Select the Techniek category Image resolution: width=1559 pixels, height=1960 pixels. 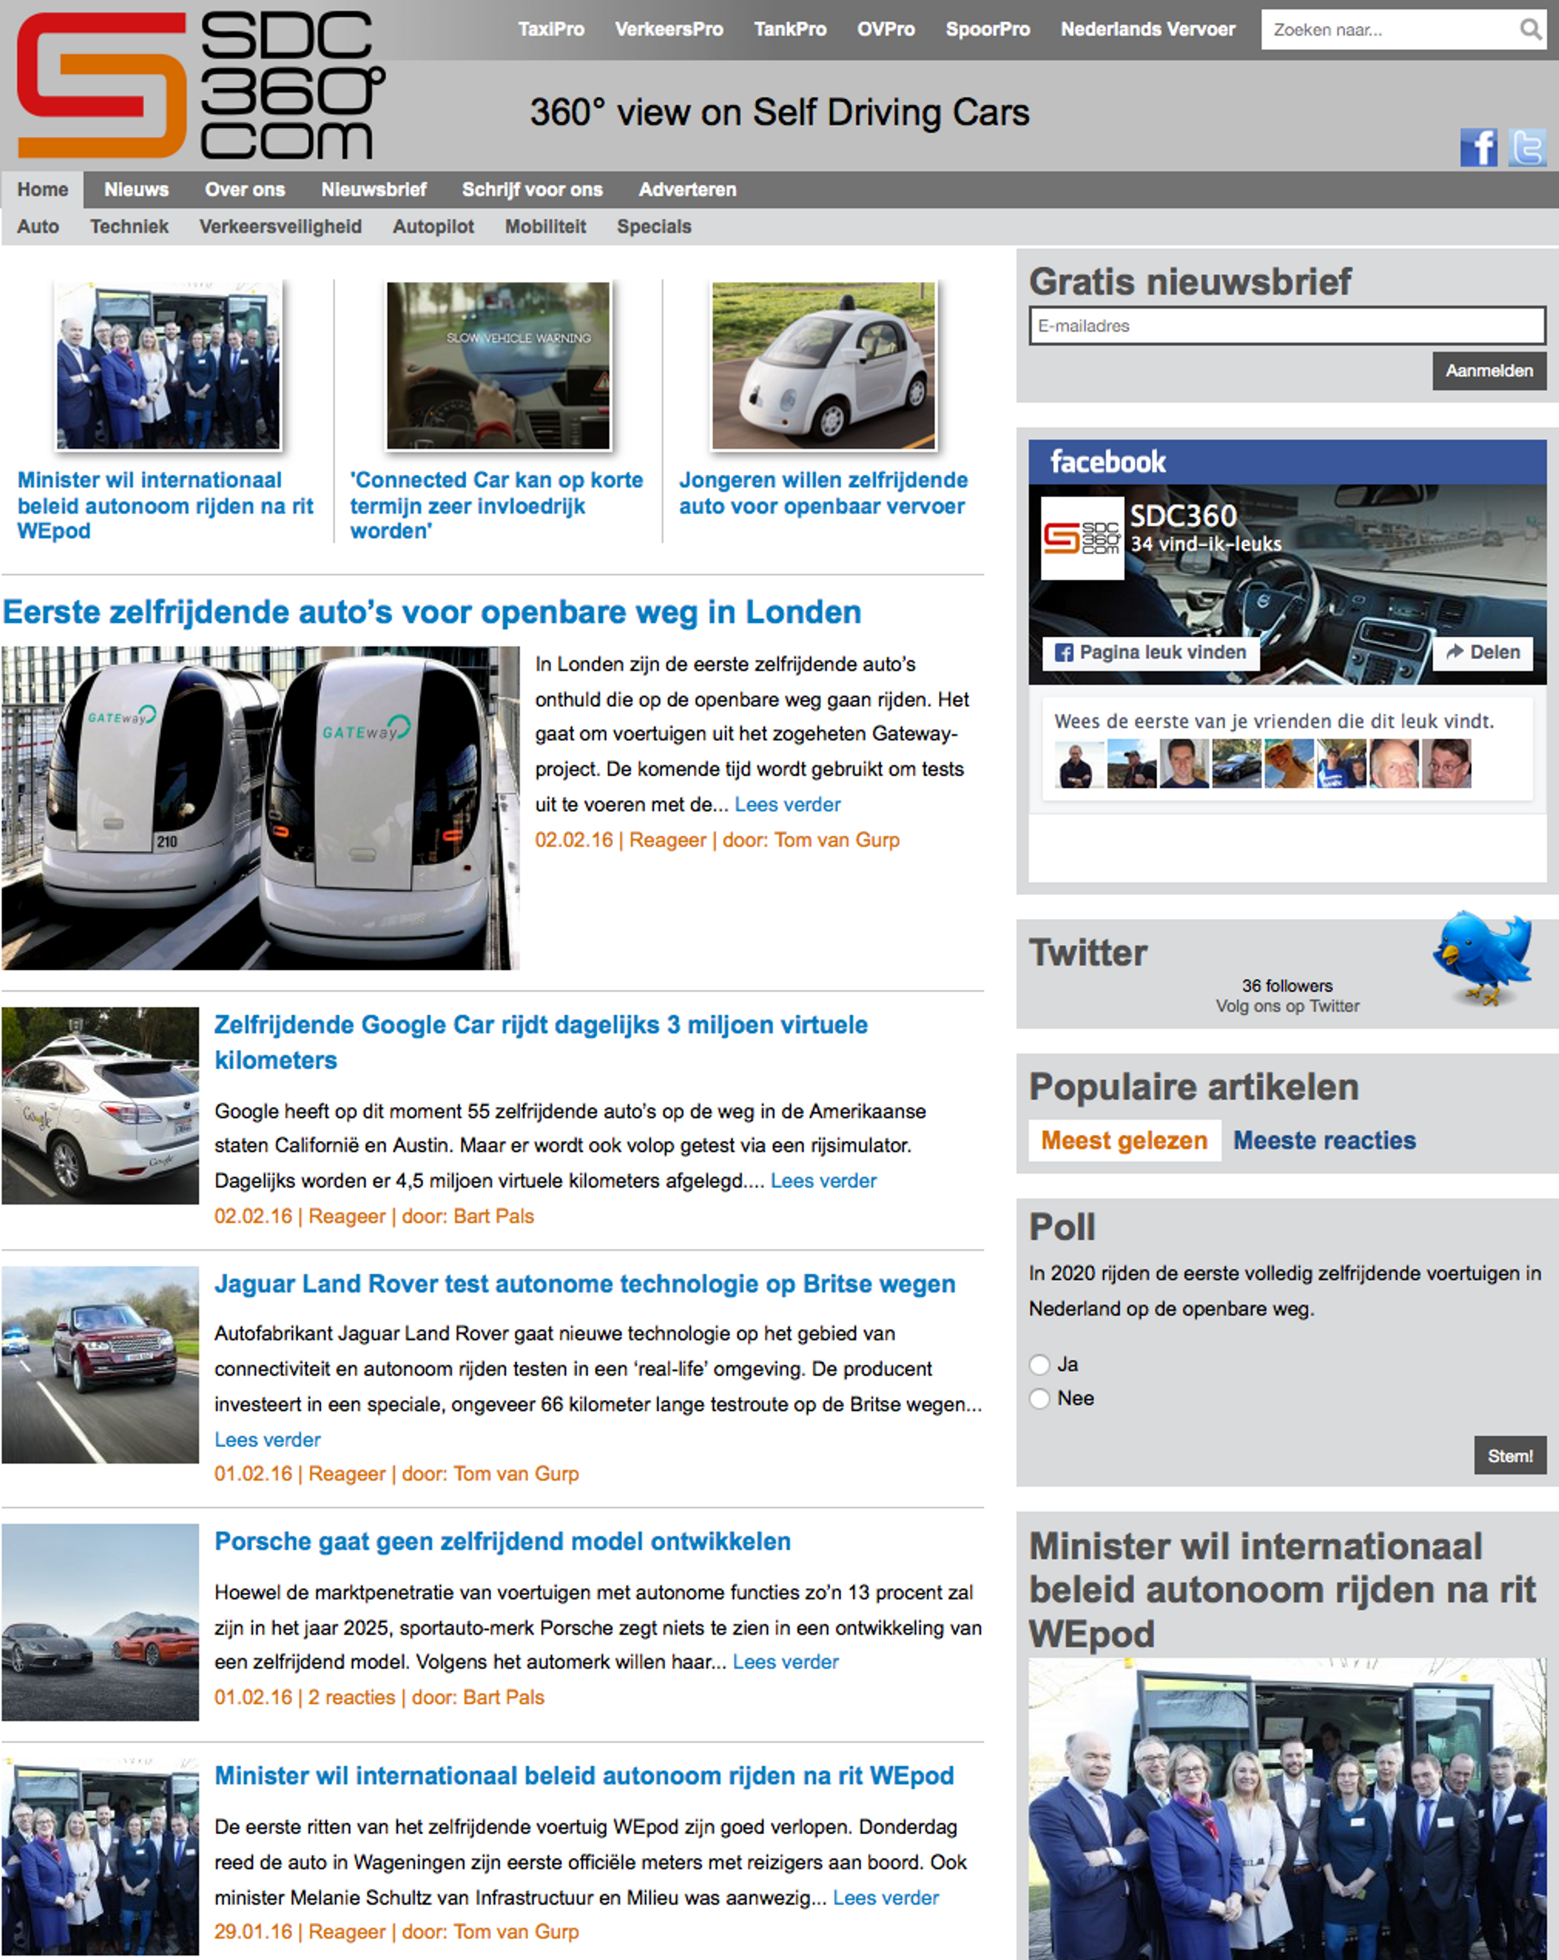pos(129,227)
